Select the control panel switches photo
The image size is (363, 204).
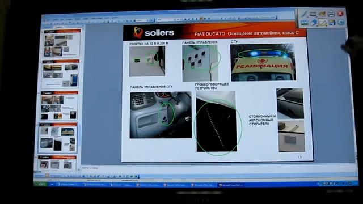(x=200, y=63)
